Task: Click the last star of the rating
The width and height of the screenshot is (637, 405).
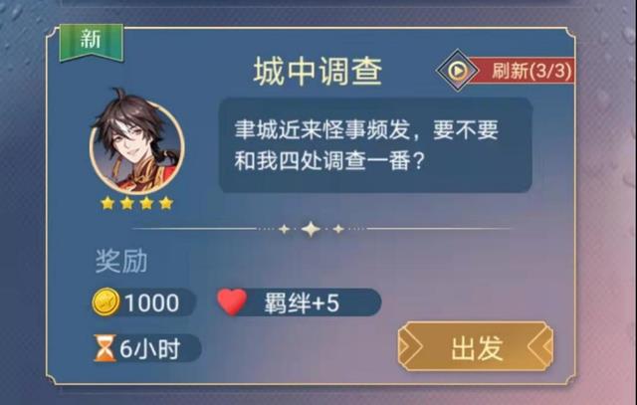Action: point(166,203)
